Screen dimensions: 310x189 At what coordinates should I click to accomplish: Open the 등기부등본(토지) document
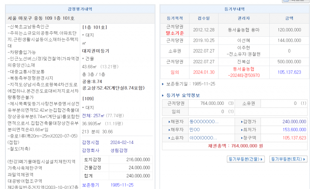point(288,159)
